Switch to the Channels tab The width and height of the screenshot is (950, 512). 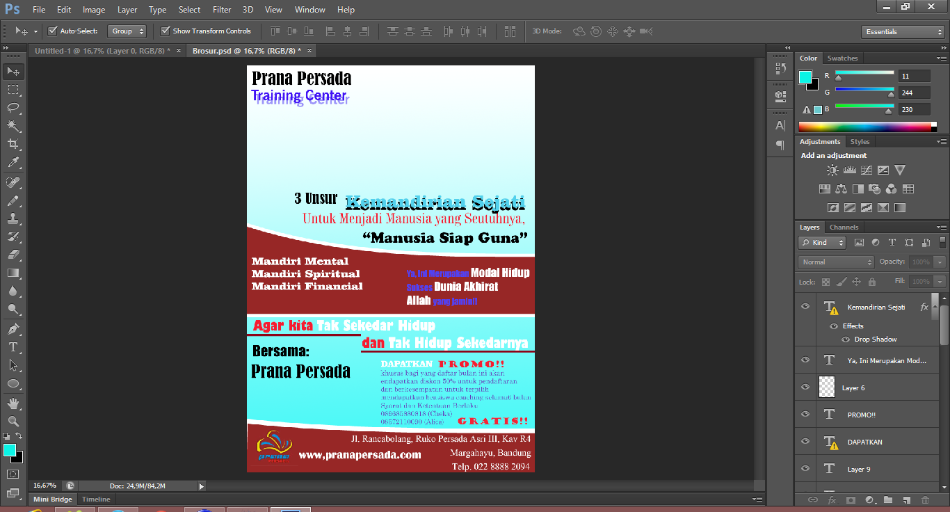click(x=844, y=227)
